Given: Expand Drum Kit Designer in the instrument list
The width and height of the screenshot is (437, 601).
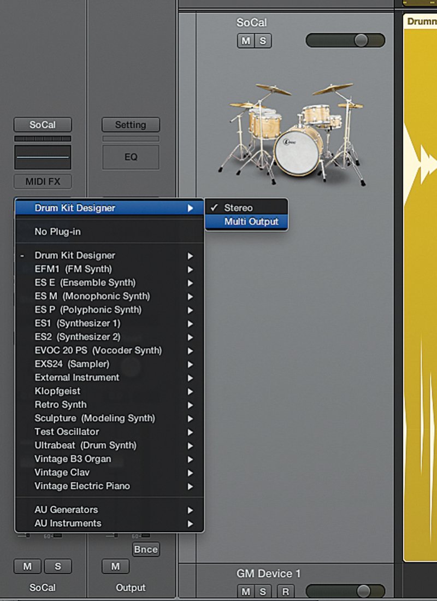Looking at the screenshot, I should point(109,255).
